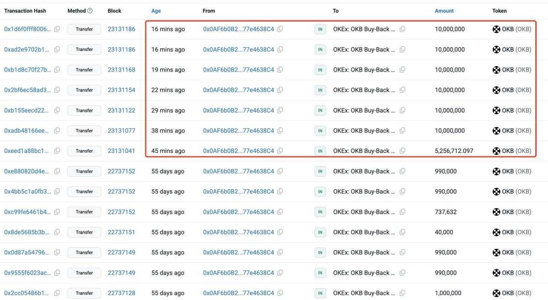Copy From address in 0x9555f6023ac row
The image size is (548, 300).
coord(280,273)
